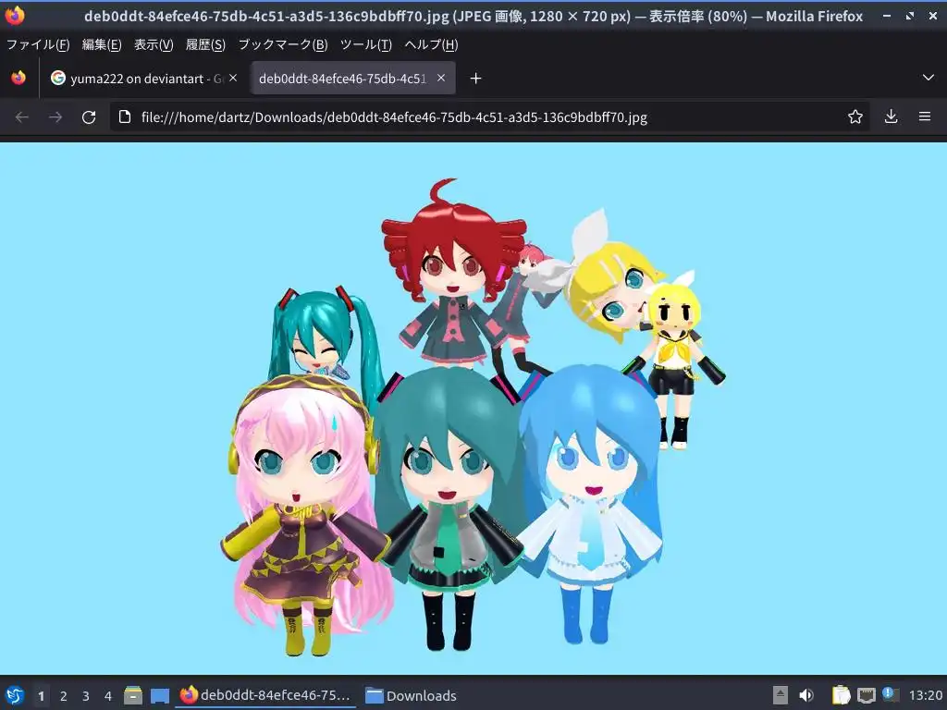Bookmark this page with the star
This screenshot has height=710, width=947.
tap(855, 116)
